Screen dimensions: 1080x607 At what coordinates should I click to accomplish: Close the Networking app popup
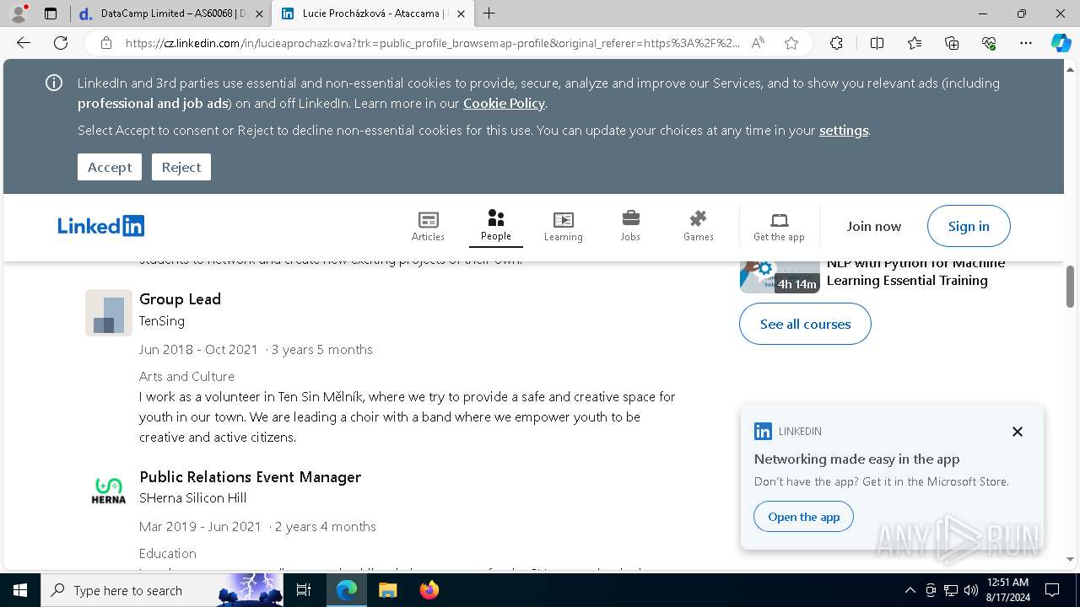coord(1018,432)
